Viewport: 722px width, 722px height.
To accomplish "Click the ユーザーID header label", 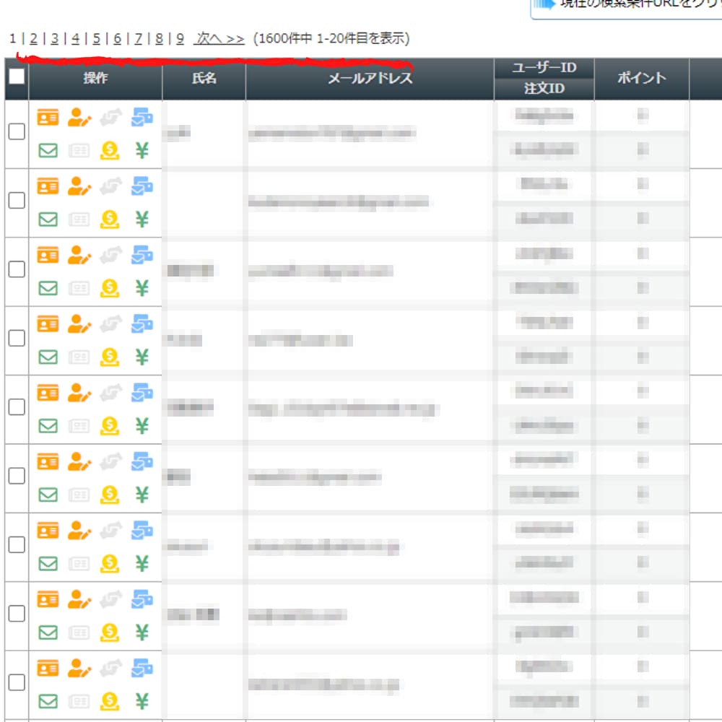I will point(544,68).
